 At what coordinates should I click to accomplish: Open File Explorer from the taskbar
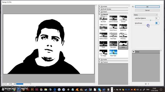click(x=46, y=89)
